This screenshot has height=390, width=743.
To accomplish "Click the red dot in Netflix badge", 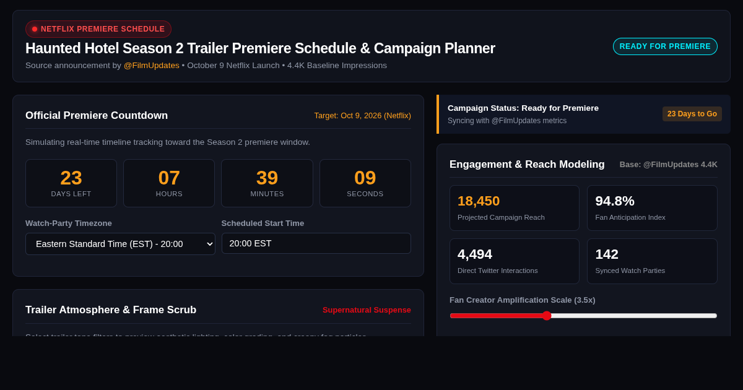I will (35, 29).
